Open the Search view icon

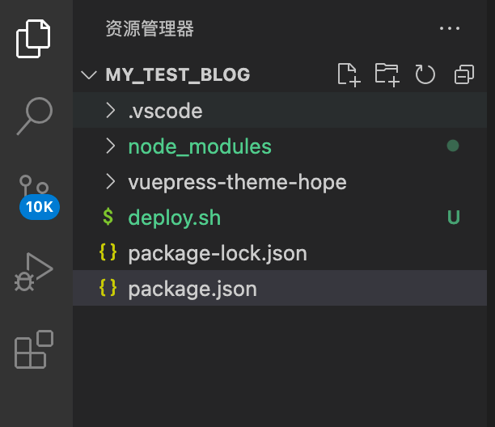pyautogui.click(x=35, y=116)
